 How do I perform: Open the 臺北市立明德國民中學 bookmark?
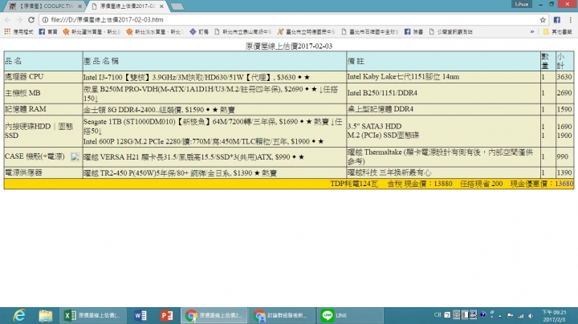pos(307,31)
